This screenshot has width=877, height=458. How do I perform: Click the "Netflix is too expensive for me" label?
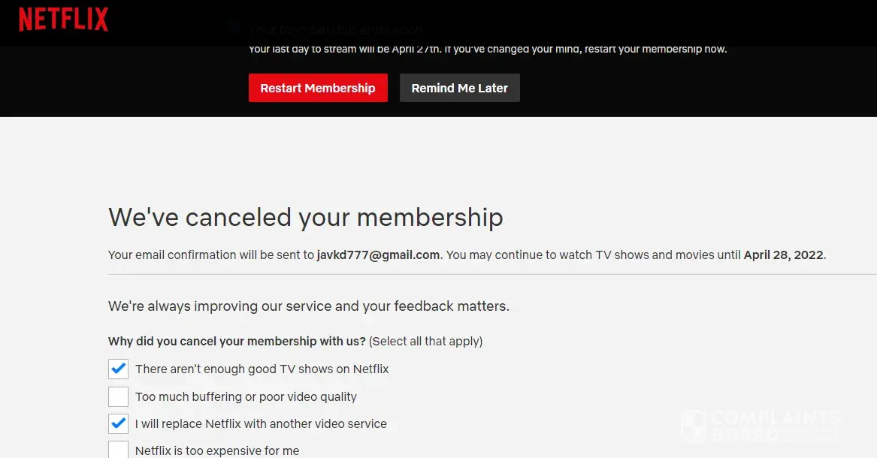coord(217,450)
